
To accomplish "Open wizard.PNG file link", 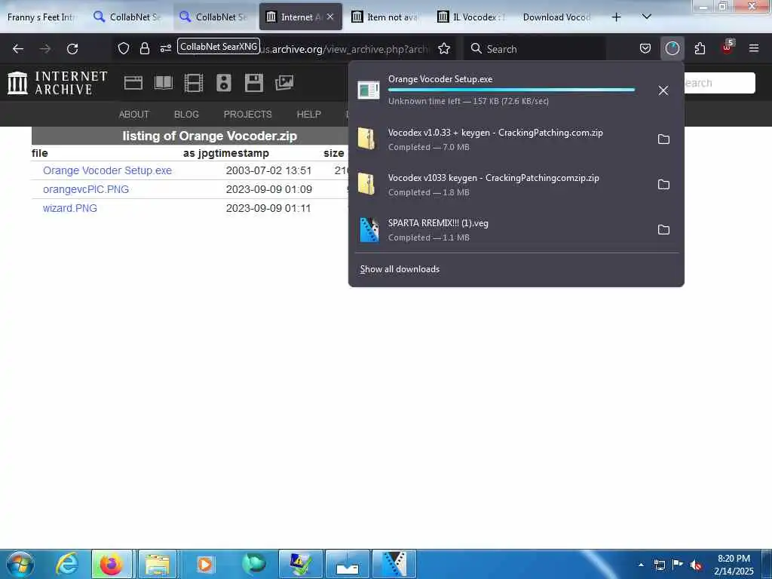I will tap(70, 208).
